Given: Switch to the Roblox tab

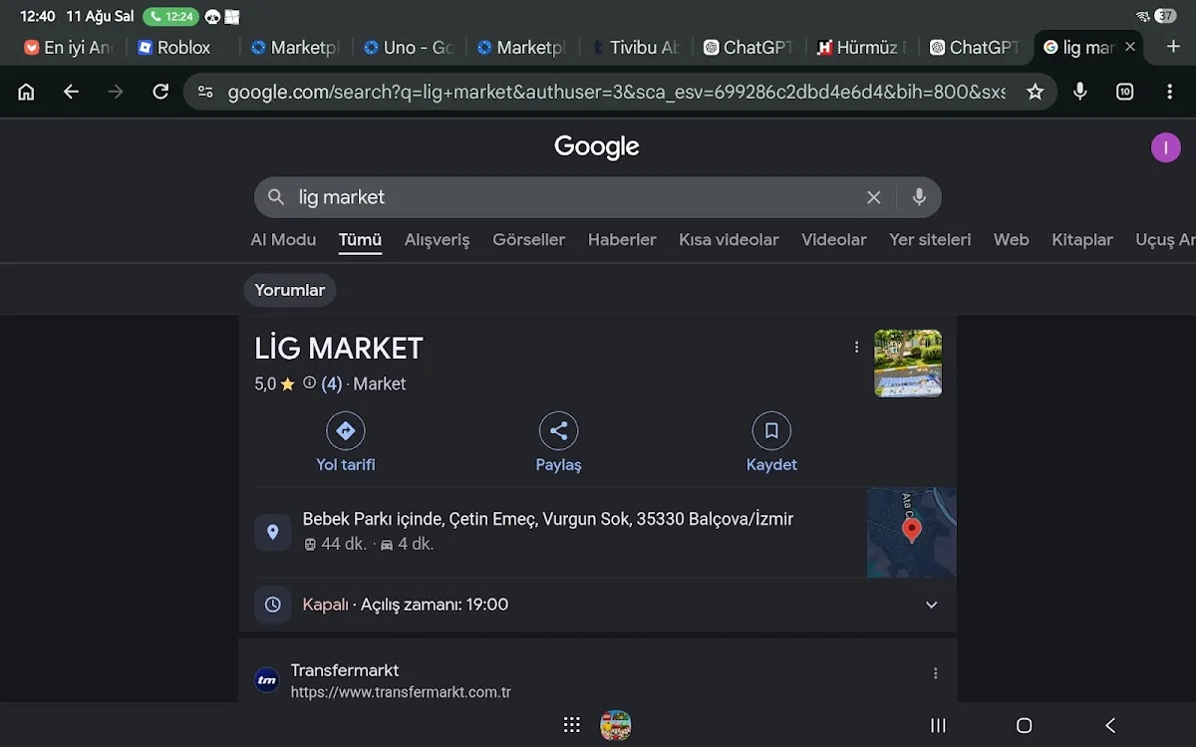Looking at the screenshot, I should click(x=183, y=47).
